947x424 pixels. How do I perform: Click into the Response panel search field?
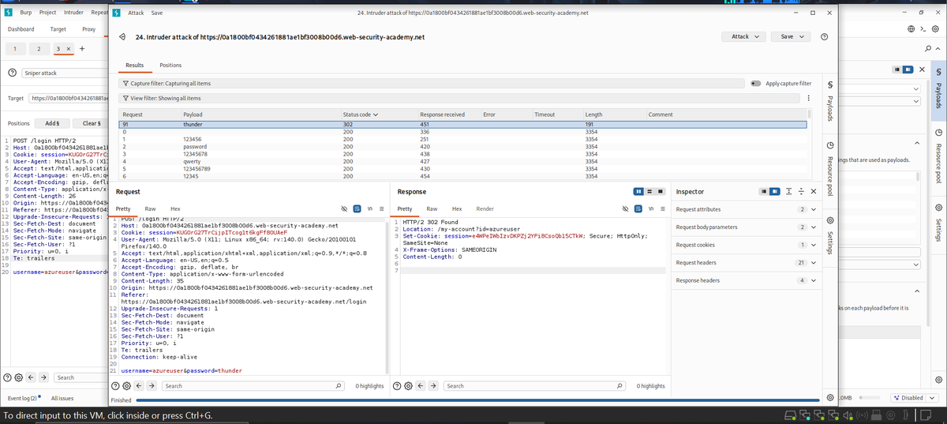533,386
